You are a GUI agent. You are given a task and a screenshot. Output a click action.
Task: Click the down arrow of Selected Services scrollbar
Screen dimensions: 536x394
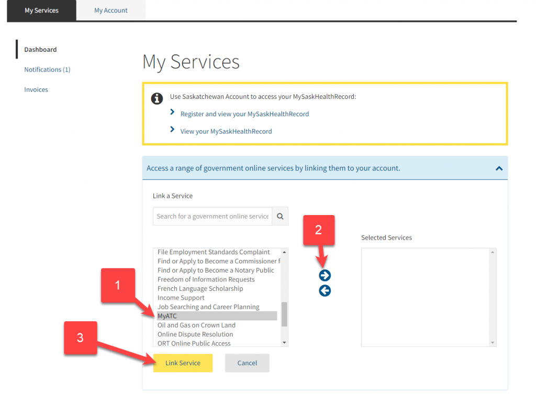coord(492,342)
